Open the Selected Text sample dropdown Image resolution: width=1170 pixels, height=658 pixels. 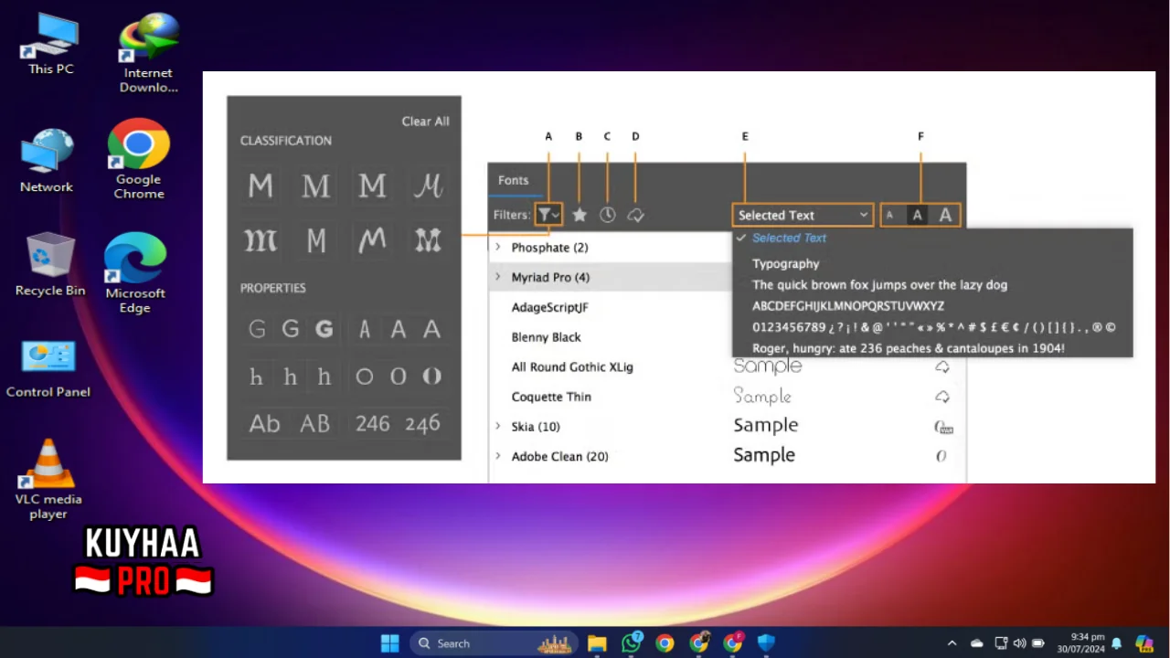pyautogui.click(x=803, y=215)
